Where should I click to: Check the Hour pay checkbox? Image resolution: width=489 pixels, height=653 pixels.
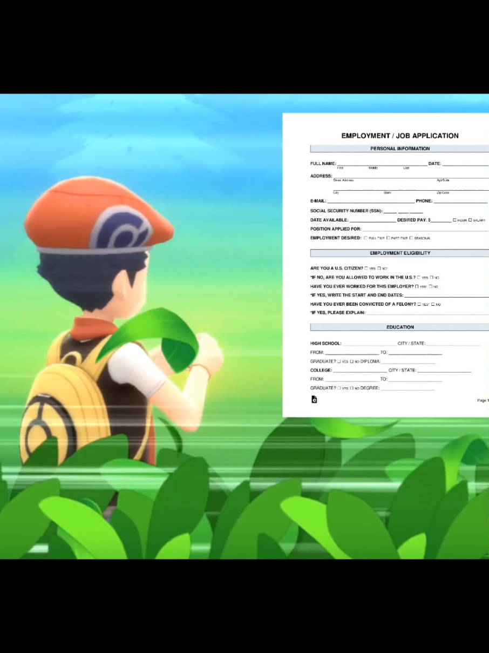454,220
